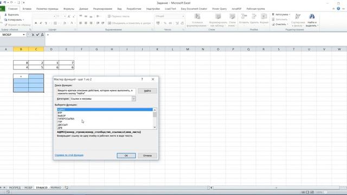Click the Align Right icon
This screenshot has width=347, height=195.
point(91,23)
